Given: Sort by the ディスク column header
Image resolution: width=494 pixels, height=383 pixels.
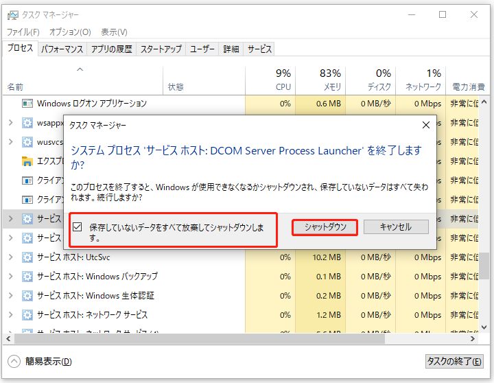Looking at the screenshot, I should click(x=370, y=81).
